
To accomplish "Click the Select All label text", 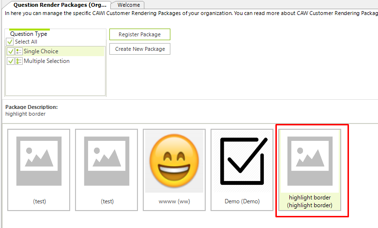I will 26,42.
